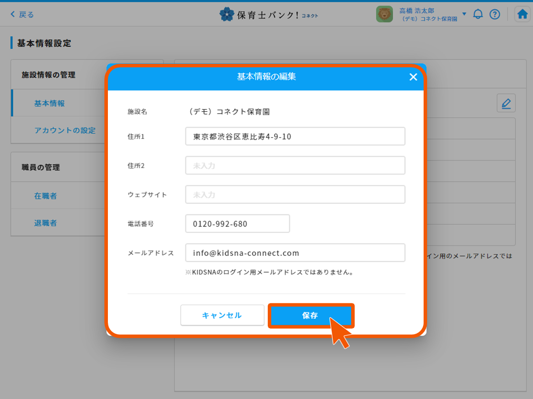
Task: Select the メールアドレス input field
Action: click(x=295, y=253)
